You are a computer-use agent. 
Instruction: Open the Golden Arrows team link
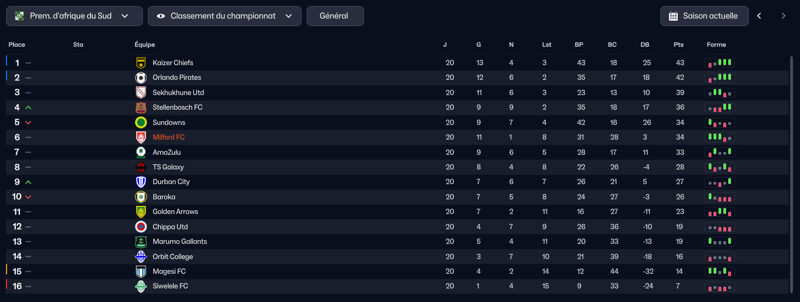tap(176, 212)
